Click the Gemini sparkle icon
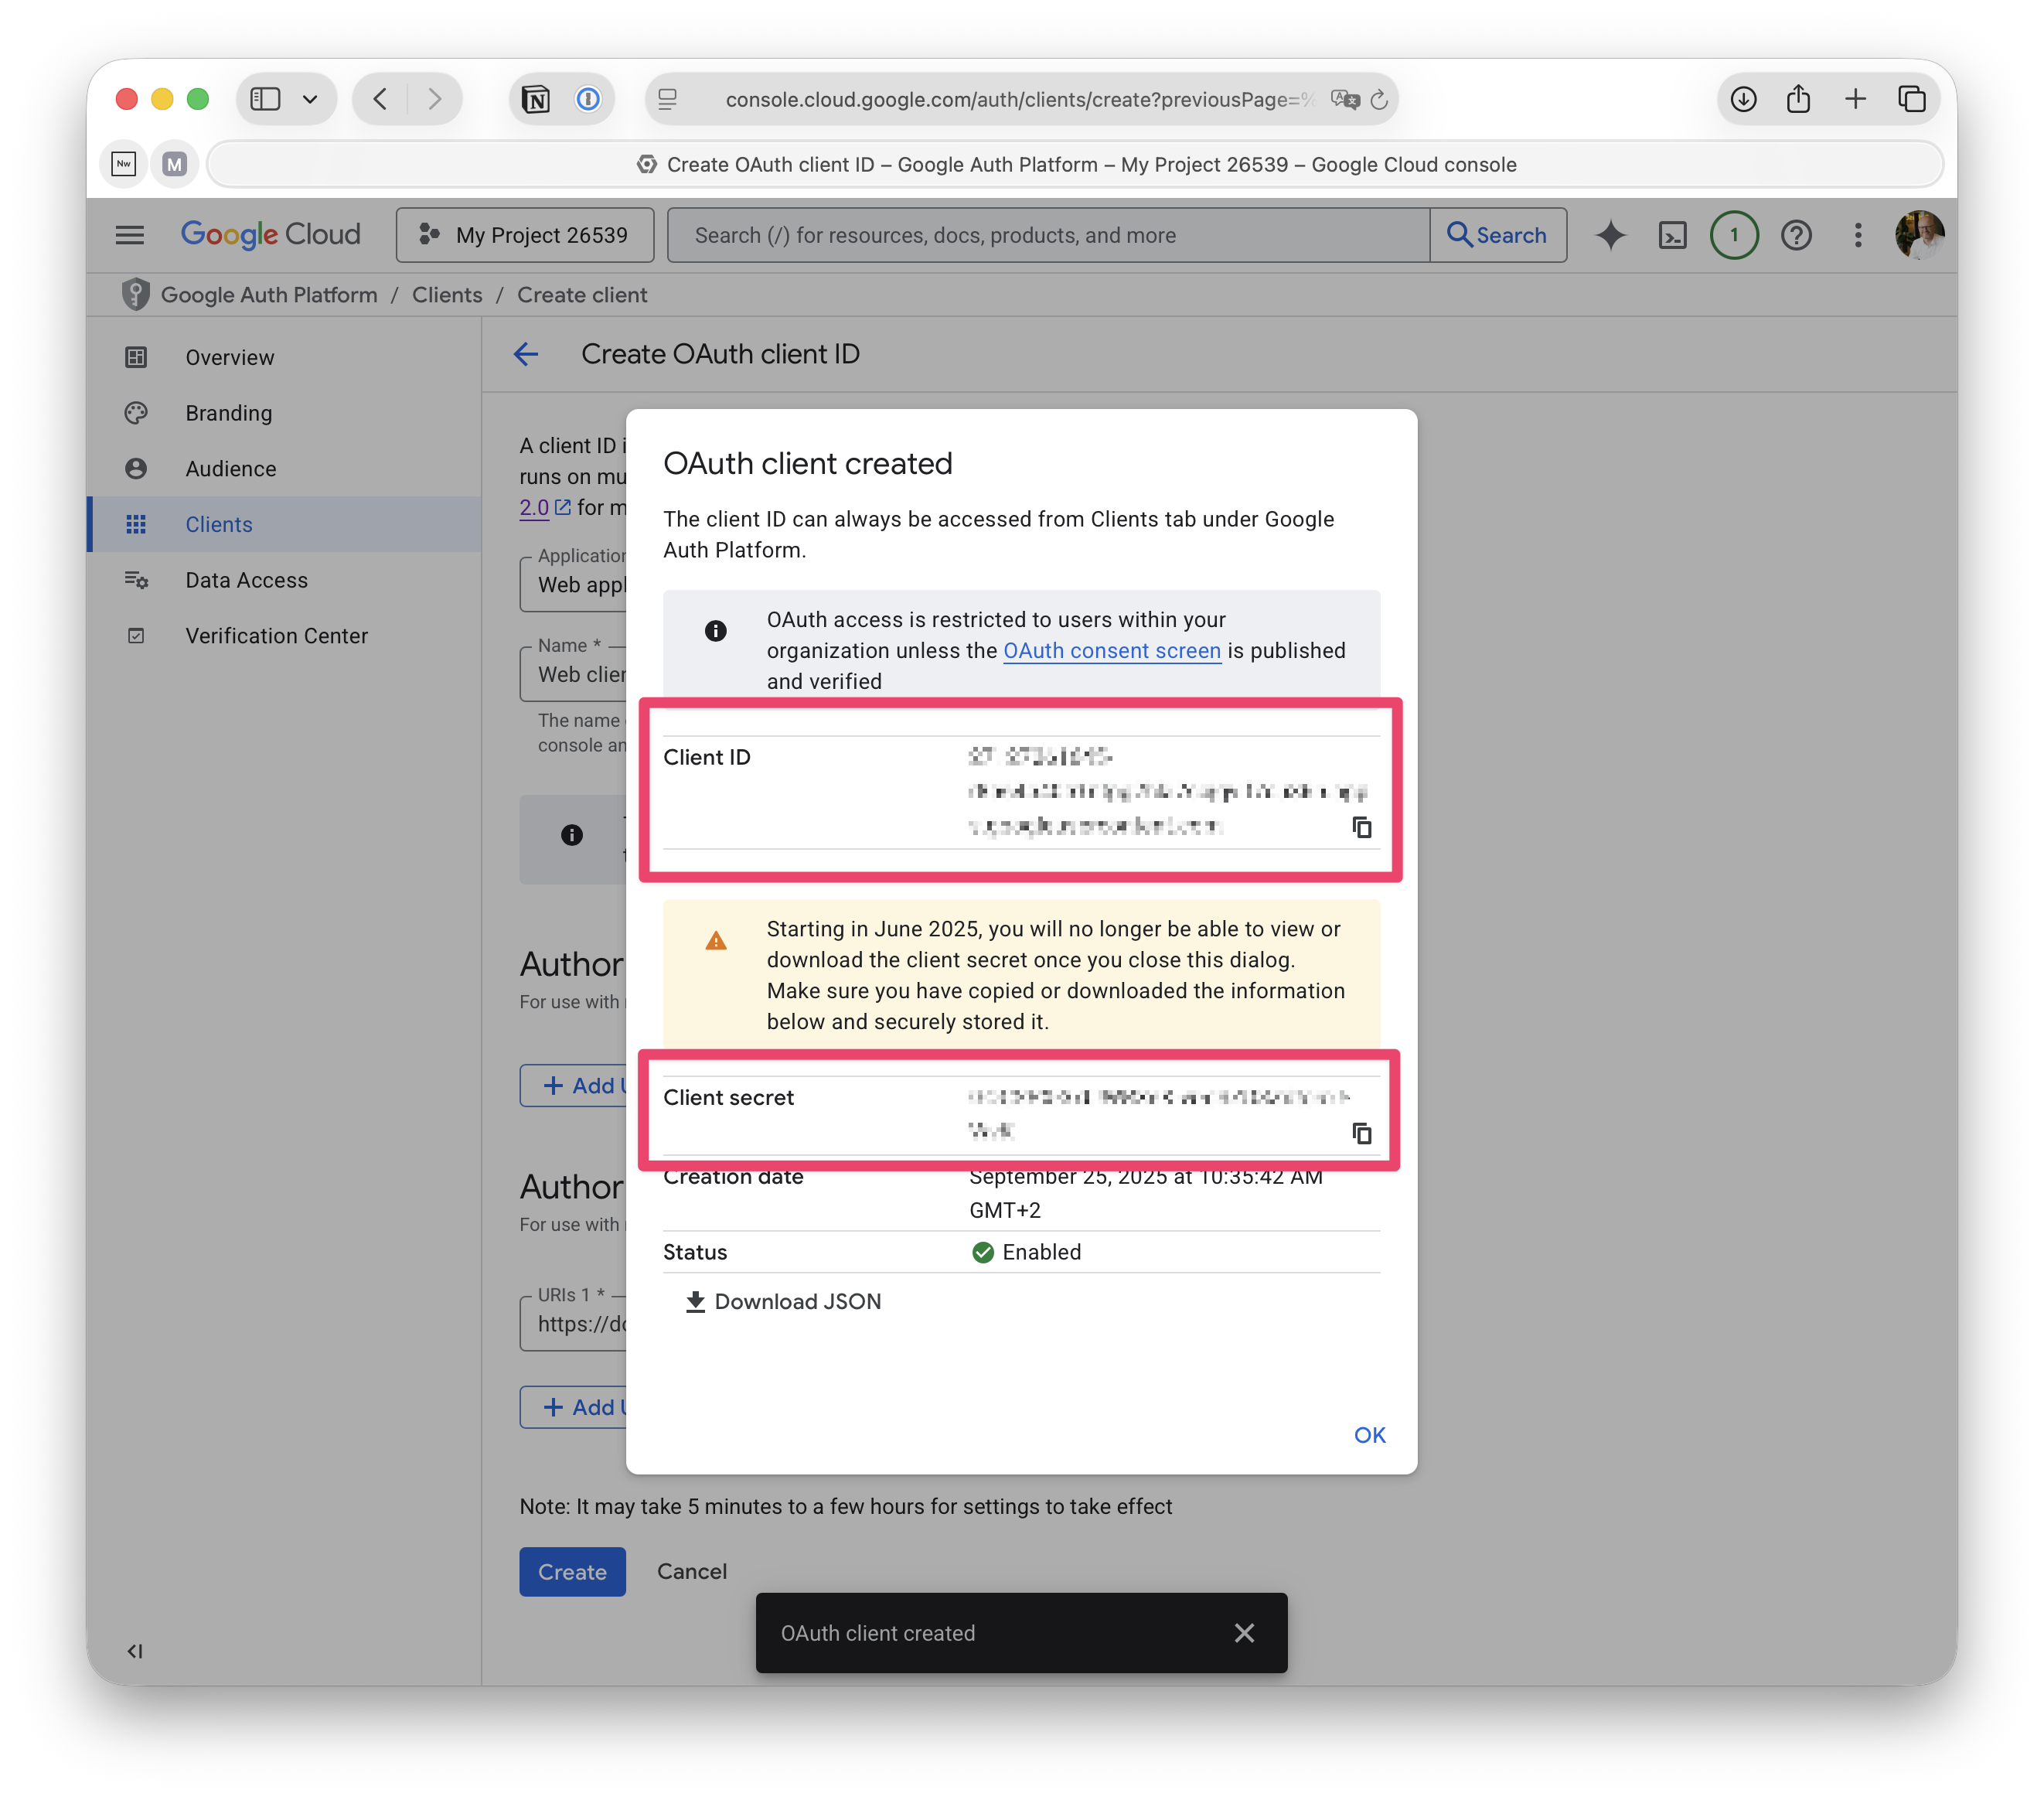This screenshot has height=1800, width=2044. (x=1610, y=236)
